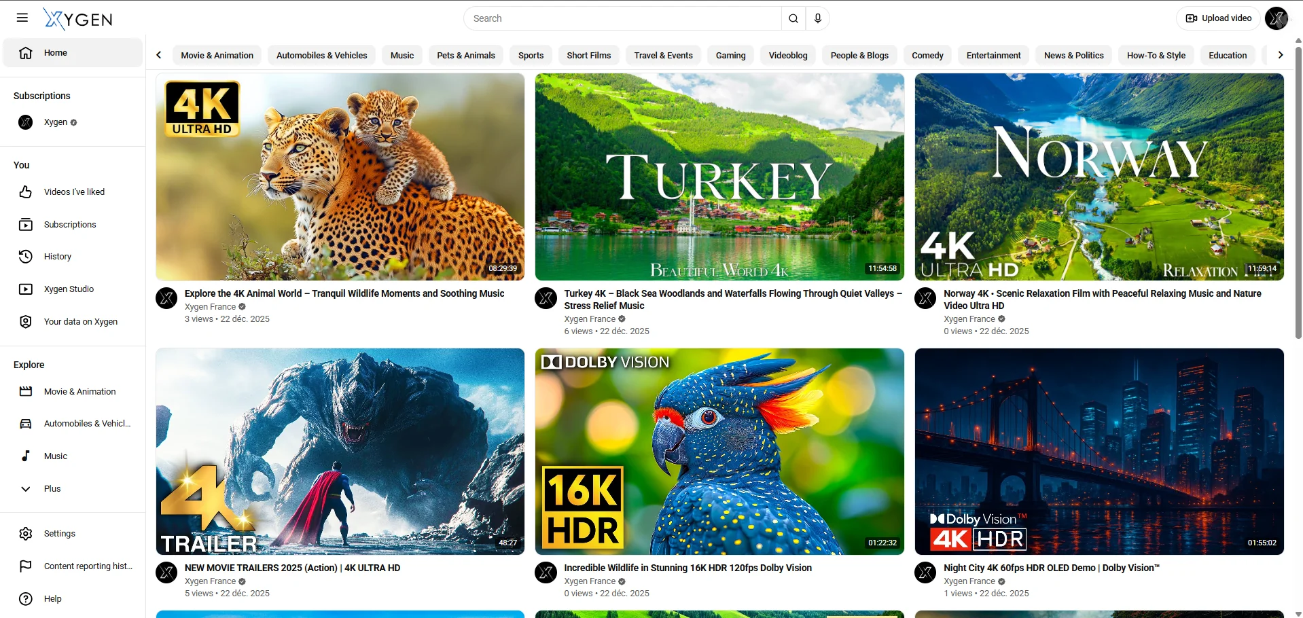The height and width of the screenshot is (618, 1303).
Task: Open Xygen France channel under Turkey video
Action: pyautogui.click(x=589, y=319)
